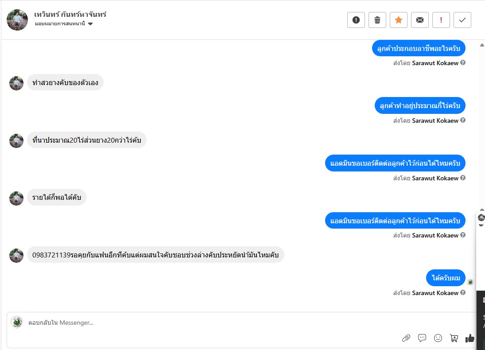Attach a file with the paperclip

[x=406, y=338]
